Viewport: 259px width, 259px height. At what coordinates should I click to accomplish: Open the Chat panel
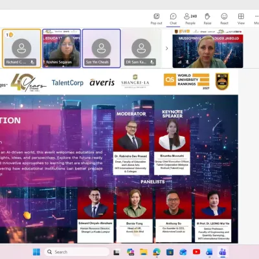[173, 19]
